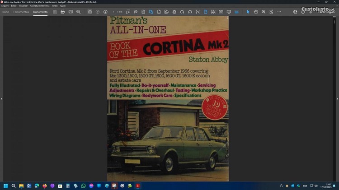The image size is (339, 190).
Task: Click the Print icon in the toolbar
Action: point(63,12)
